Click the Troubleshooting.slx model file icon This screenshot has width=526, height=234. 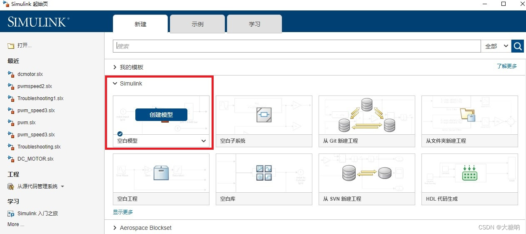(11, 147)
